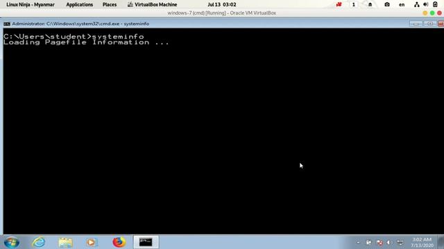Viewport: 444px width, 249px height.
Task: Open the Windows clock showing 3:02 AM
Action: [422, 242]
